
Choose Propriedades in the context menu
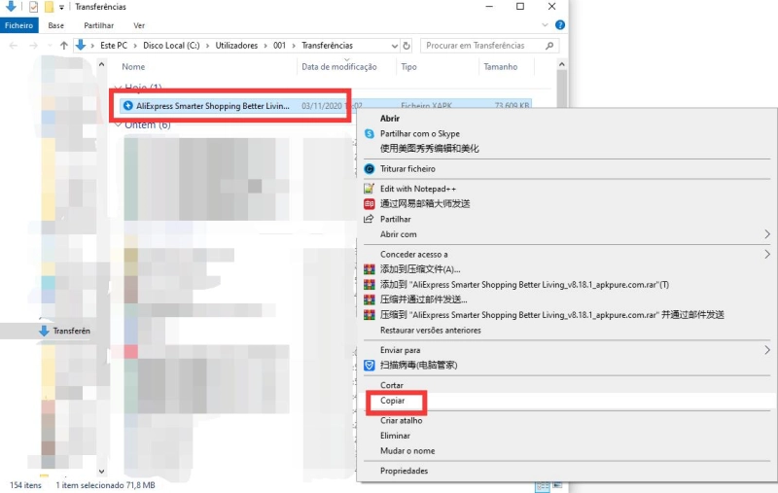tap(404, 471)
